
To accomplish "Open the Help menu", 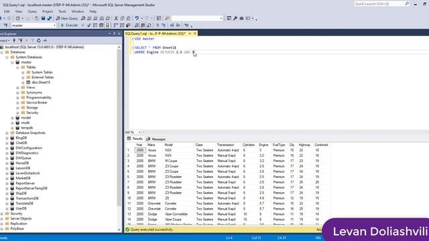I will pos(93,11).
